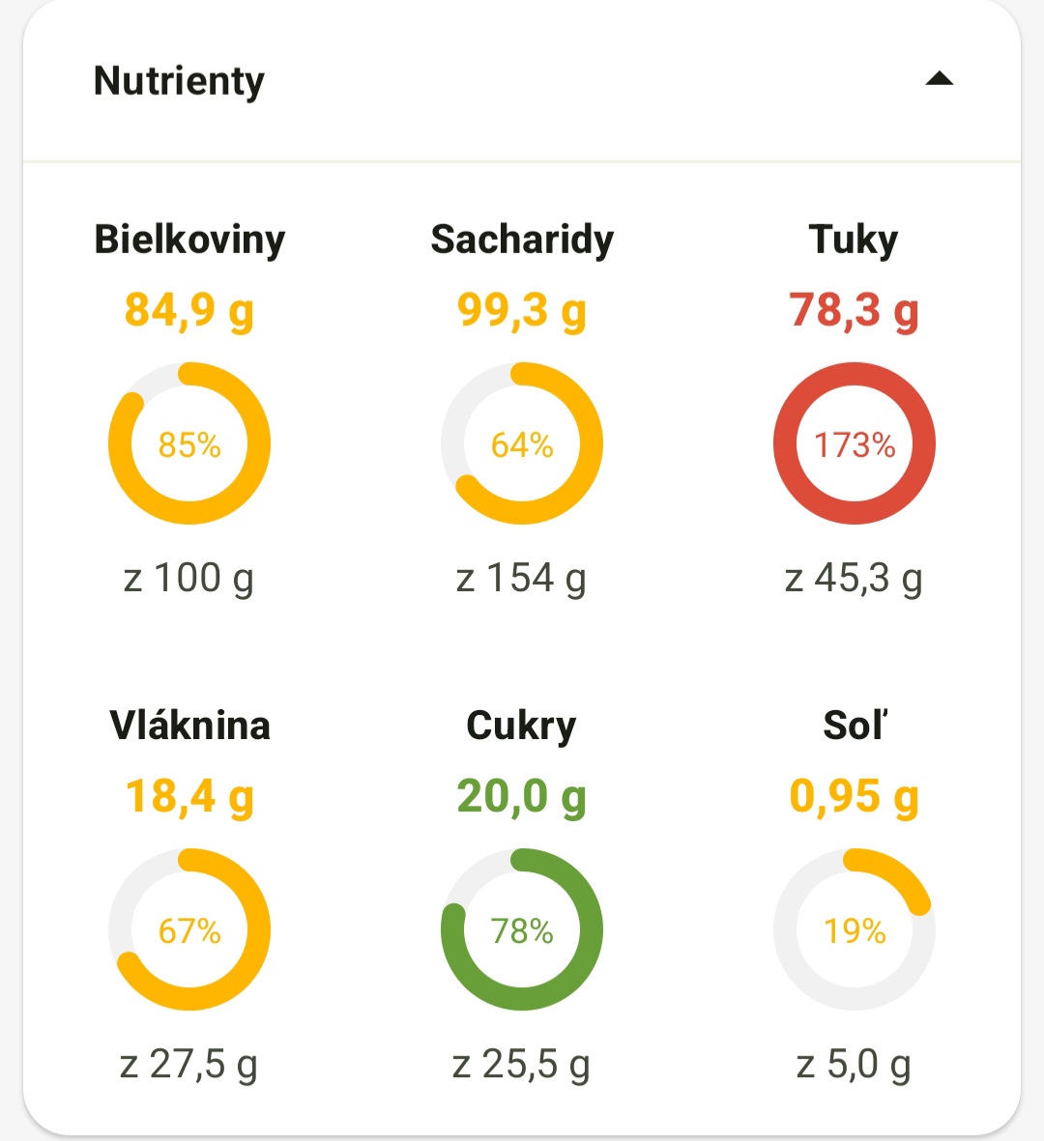This screenshot has height=1141, width=1044.
Task: Click the 'z 45,3 g' fat goal
Action: coord(854,579)
